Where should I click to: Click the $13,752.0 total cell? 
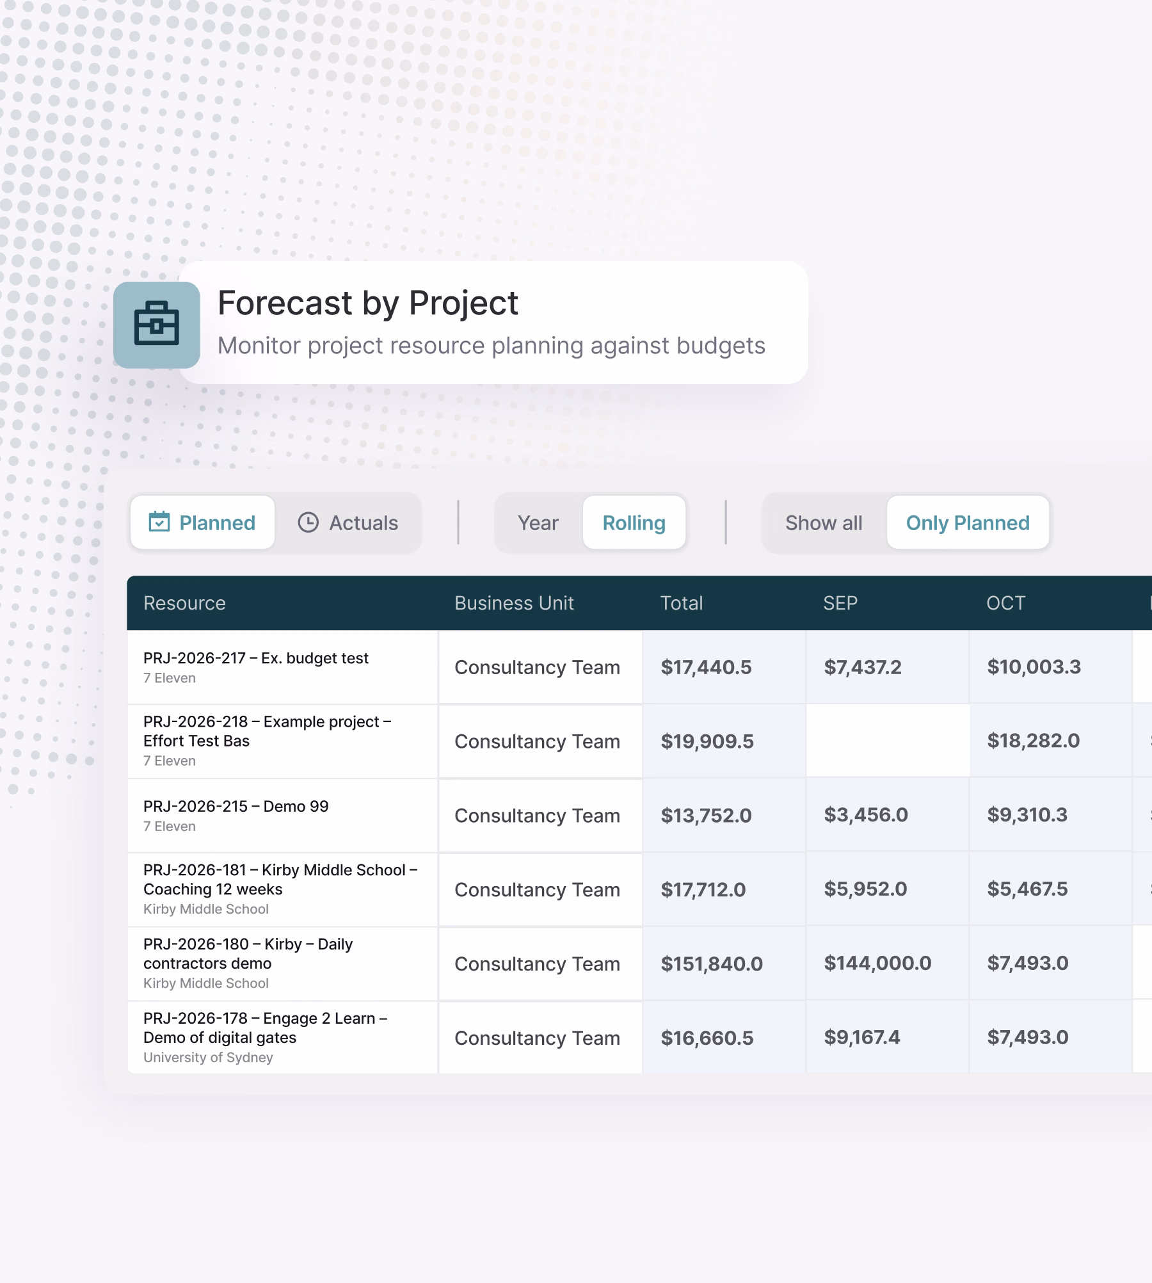[724, 815]
